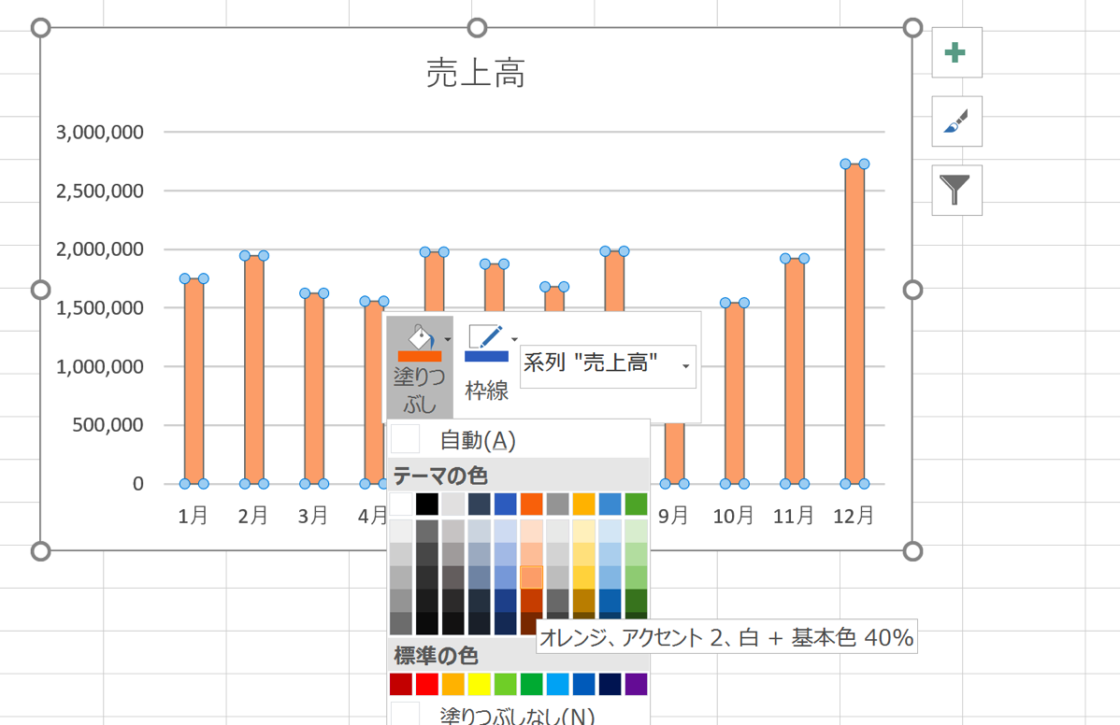Open the Chart Filters funnel button
Image resolution: width=1120 pixels, height=725 pixels.
(956, 190)
